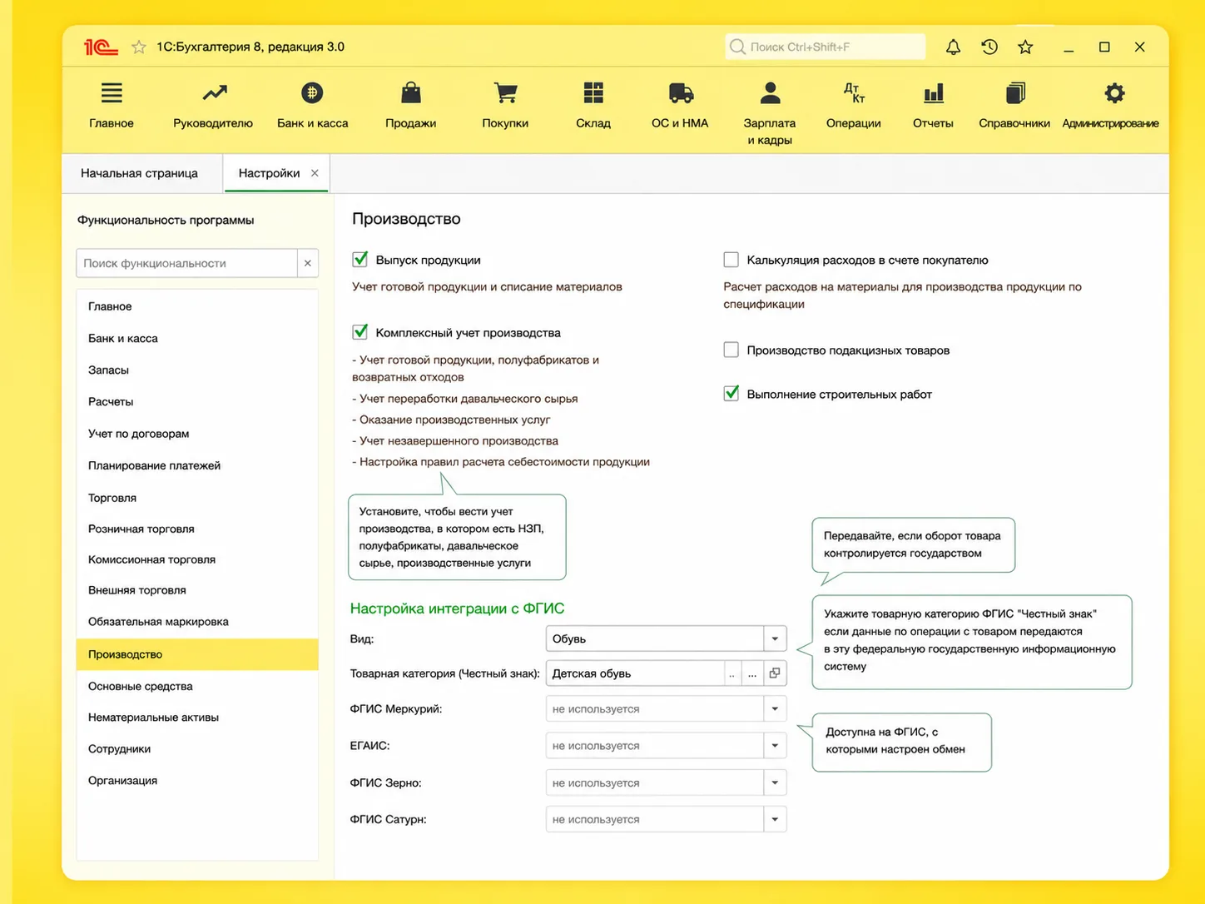1205x904 pixels.
Task: Click the search magnifier icon
Action: pos(737,47)
